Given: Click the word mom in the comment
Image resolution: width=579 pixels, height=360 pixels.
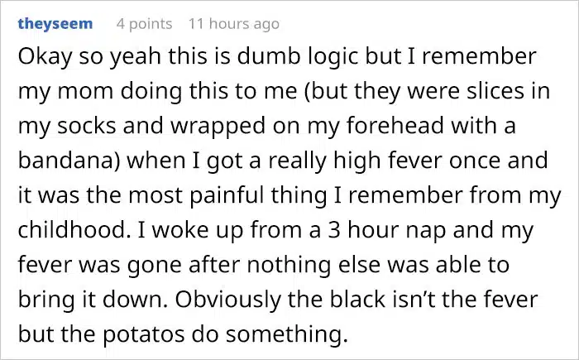Looking at the screenshot, I should [x=86, y=92].
